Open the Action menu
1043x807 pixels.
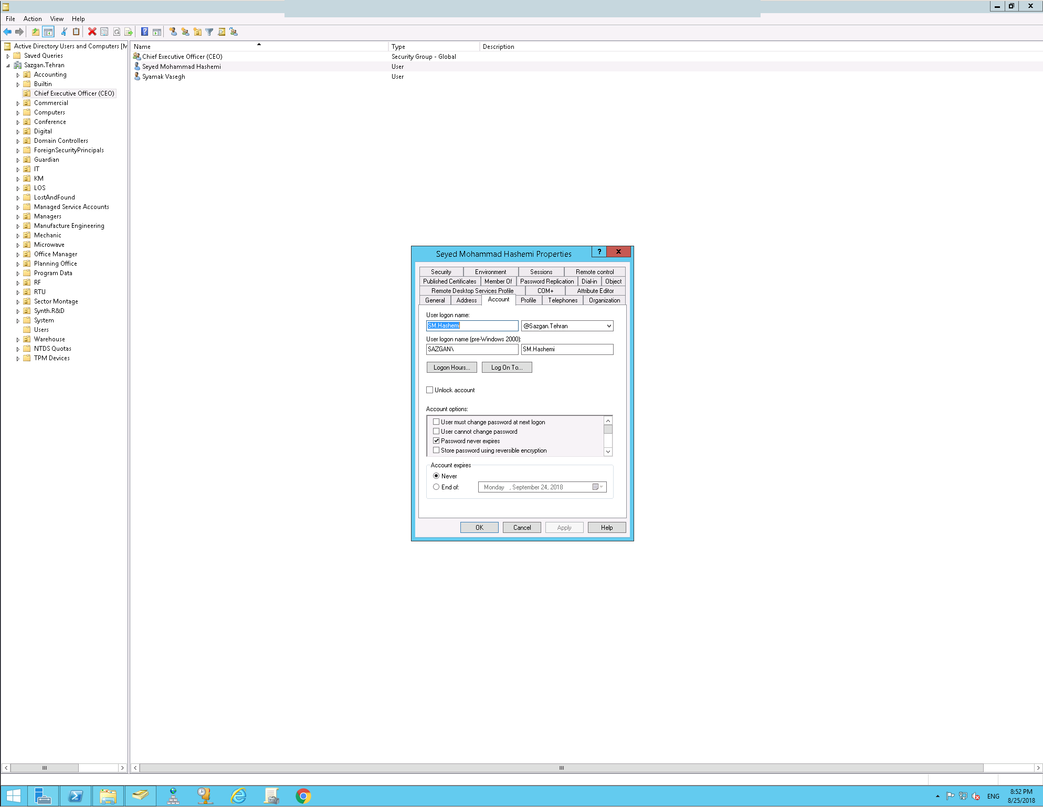coord(33,19)
